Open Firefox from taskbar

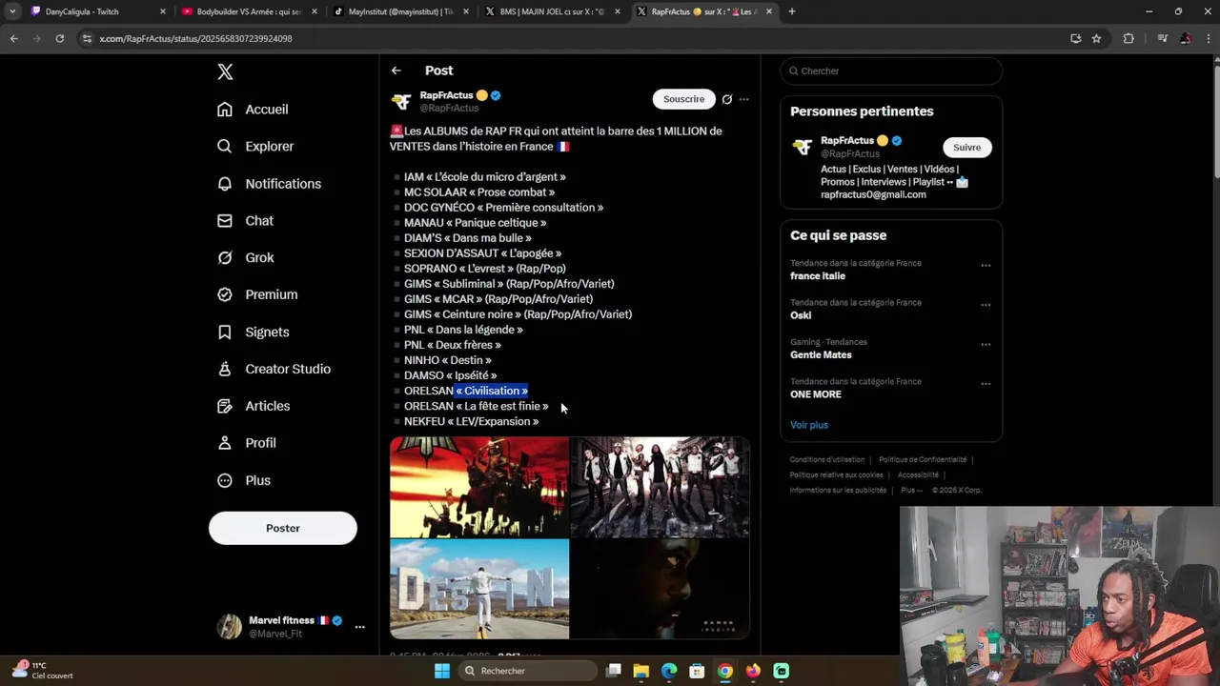tap(753, 671)
